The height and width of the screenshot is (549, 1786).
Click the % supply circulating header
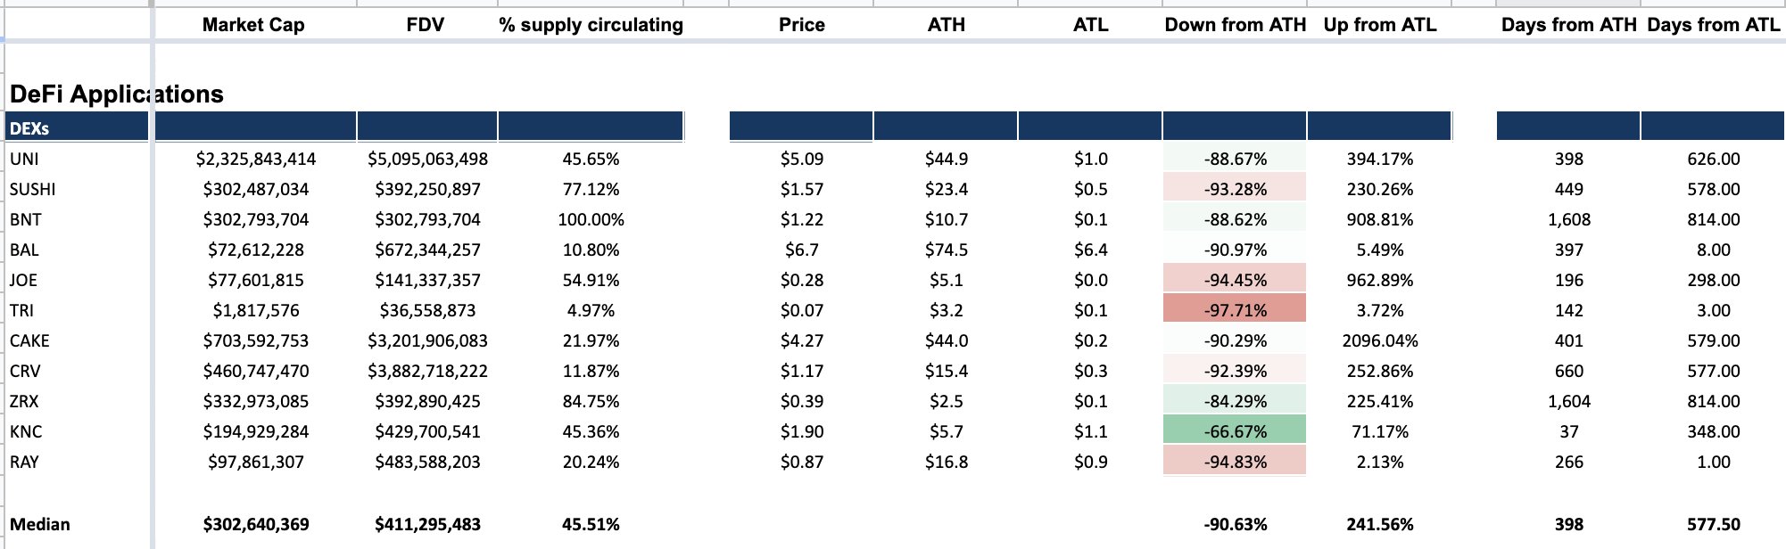pos(591,25)
